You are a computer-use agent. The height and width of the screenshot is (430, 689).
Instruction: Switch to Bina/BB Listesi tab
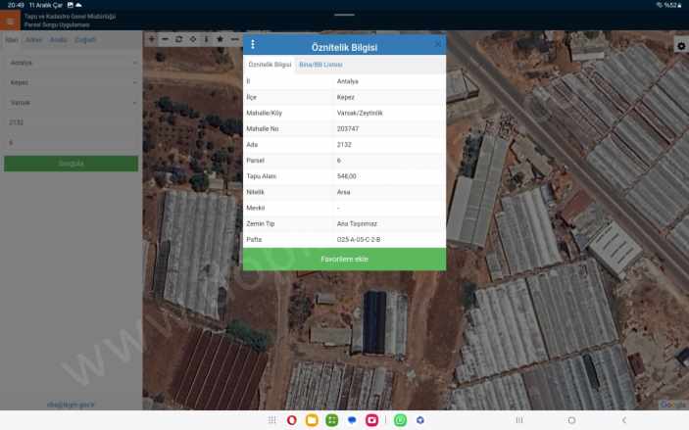pyautogui.click(x=320, y=64)
